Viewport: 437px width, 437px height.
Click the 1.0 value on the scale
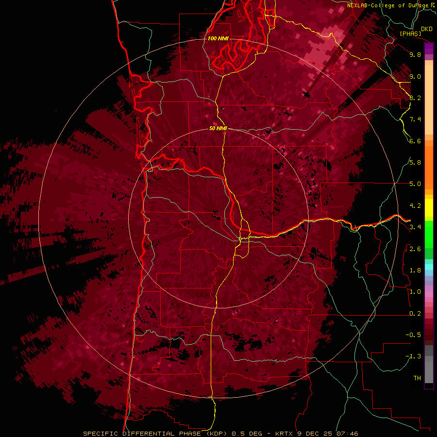coord(415,292)
